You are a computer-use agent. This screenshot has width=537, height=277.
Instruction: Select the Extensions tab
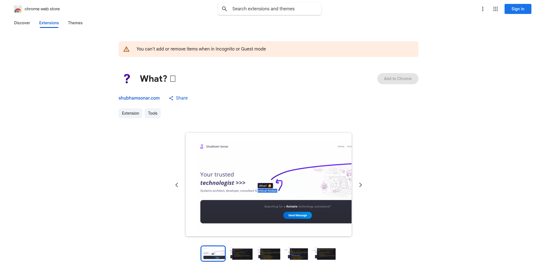49,23
